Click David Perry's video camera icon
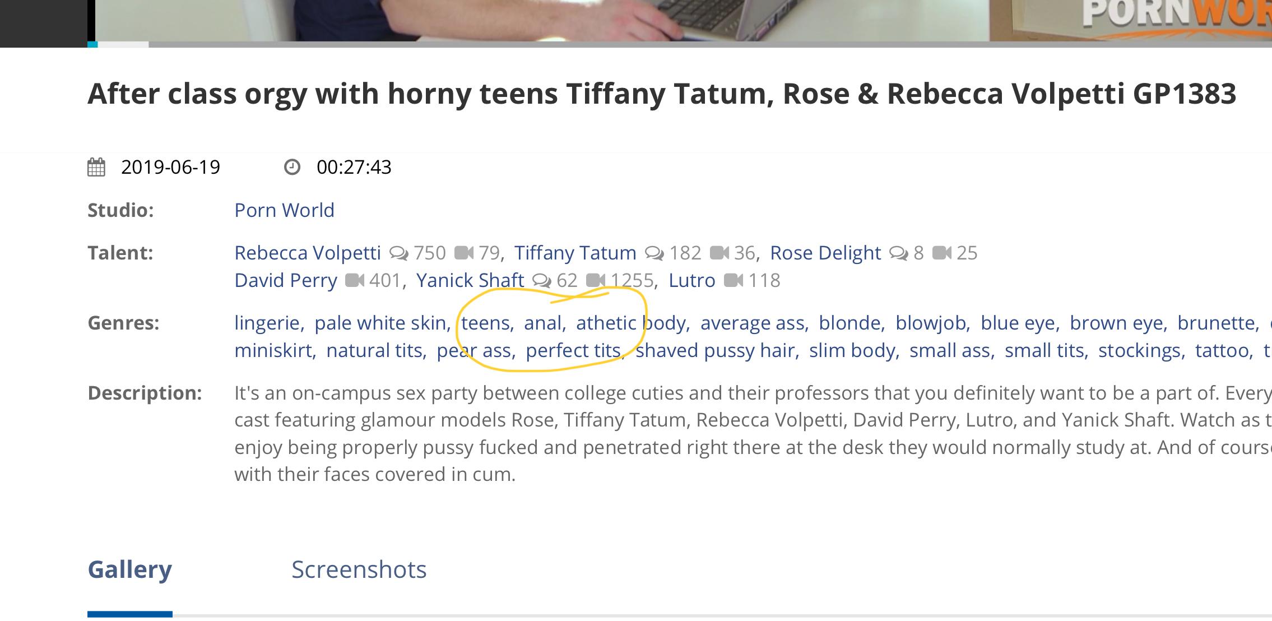 (355, 280)
